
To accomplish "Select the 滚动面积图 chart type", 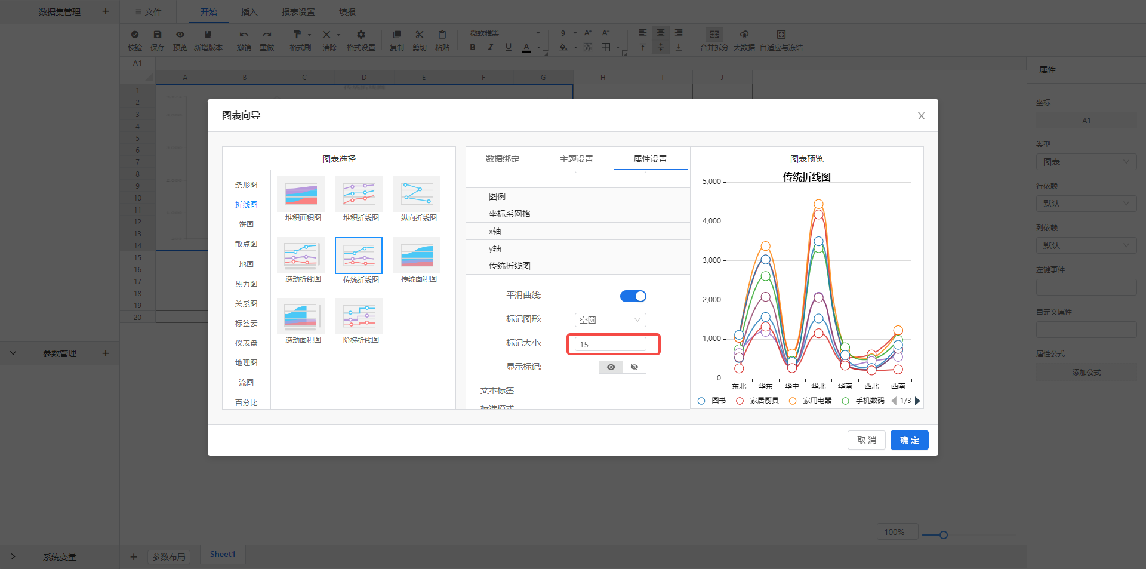I will point(301,316).
